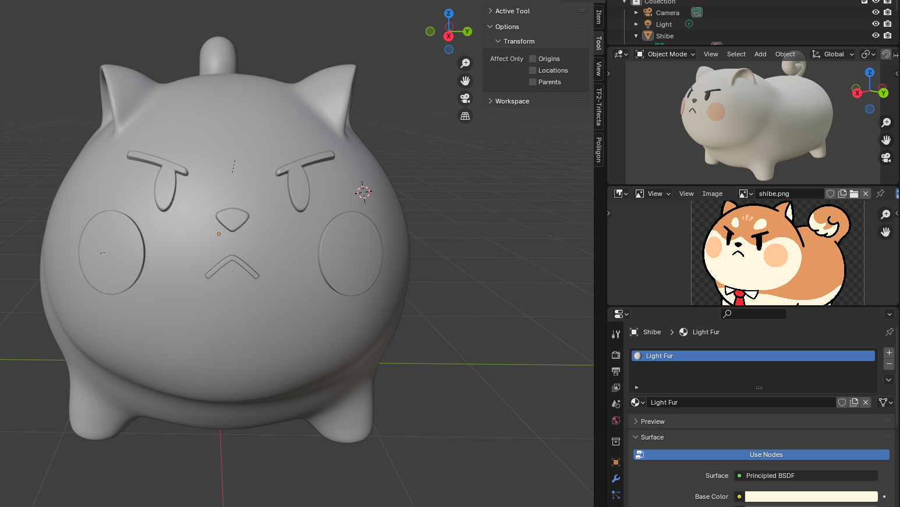
Task: Remove the material slot with the minus button
Action: 889,364
